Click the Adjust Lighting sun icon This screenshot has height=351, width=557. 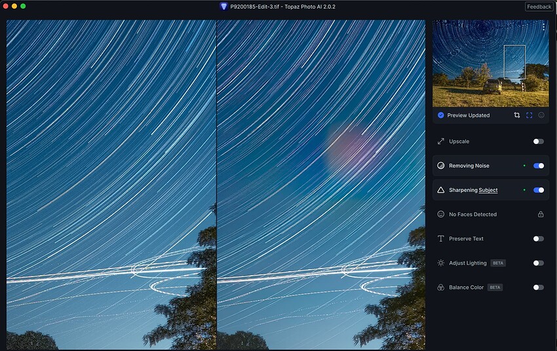tap(441, 263)
